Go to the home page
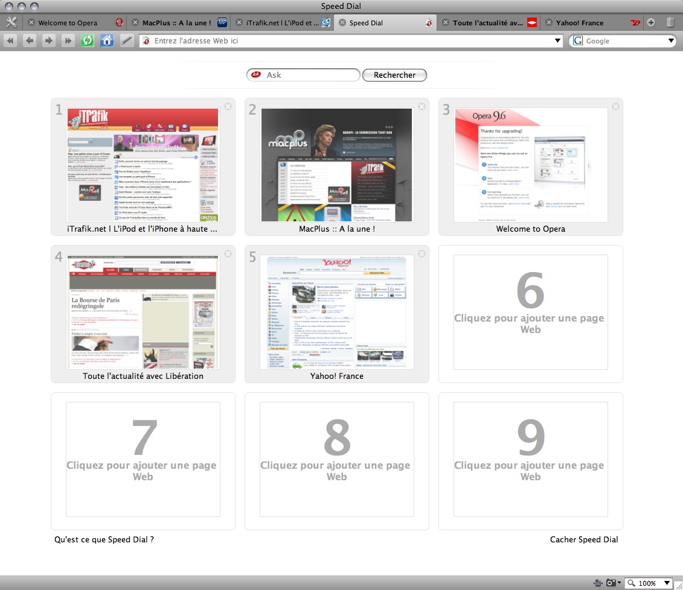The width and height of the screenshot is (683, 590). (107, 41)
